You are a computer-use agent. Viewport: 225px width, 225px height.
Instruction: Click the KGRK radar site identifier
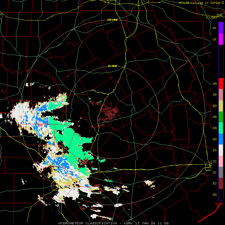tap(128, 223)
